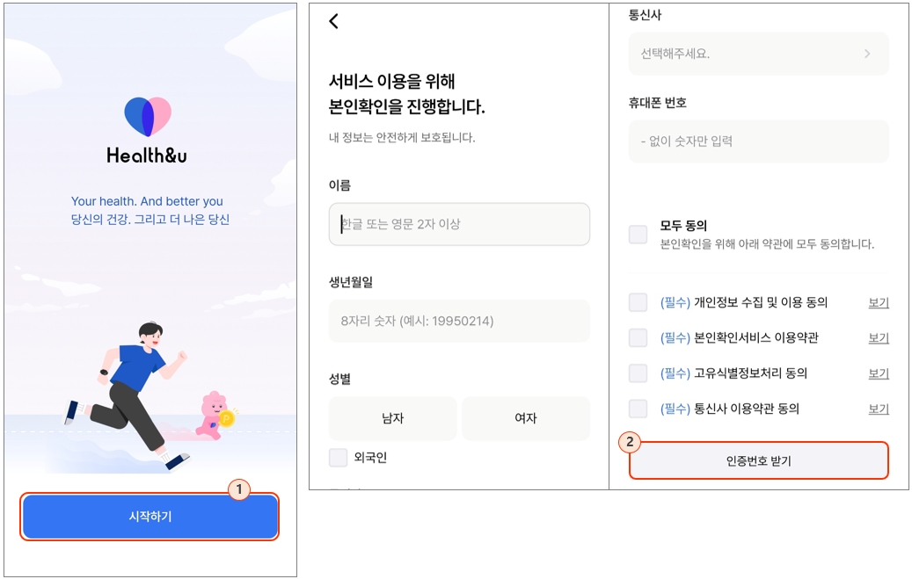Click the chevron in carrier field
This screenshot has height=579, width=912.
[x=867, y=54]
